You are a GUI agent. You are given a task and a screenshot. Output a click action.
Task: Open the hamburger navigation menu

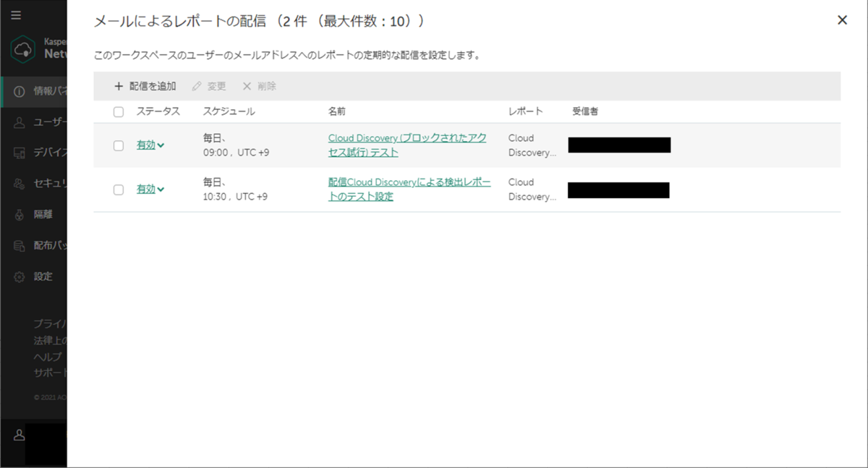(x=16, y=14)
